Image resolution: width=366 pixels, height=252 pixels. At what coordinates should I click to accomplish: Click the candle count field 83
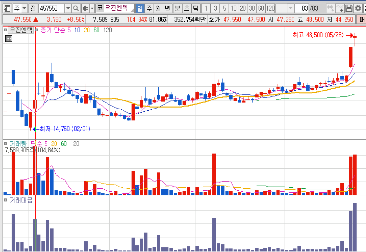302,9
